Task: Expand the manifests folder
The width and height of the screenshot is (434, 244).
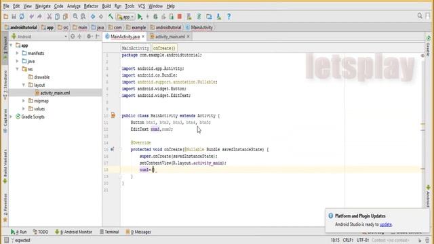Action: (18, 53)
